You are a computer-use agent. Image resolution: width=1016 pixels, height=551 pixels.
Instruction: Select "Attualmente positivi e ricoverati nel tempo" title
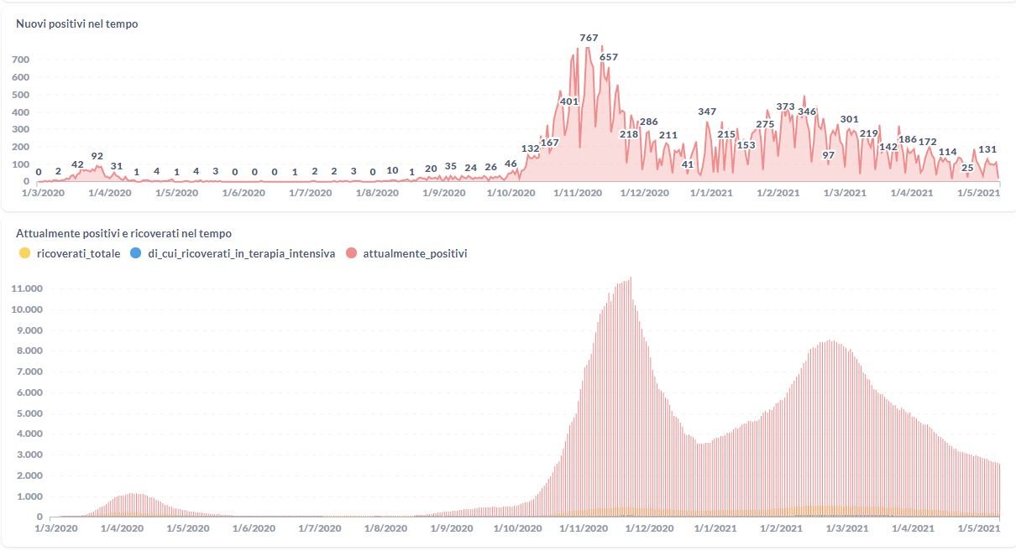point(123,233)
